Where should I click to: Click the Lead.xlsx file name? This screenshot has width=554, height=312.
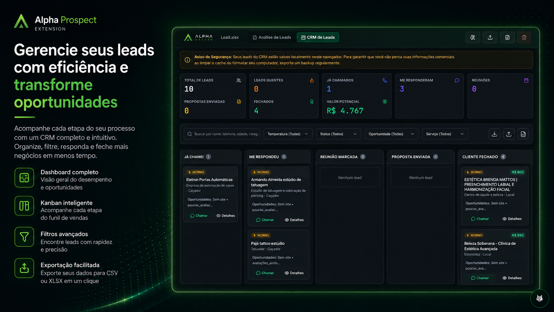point(230,37)
